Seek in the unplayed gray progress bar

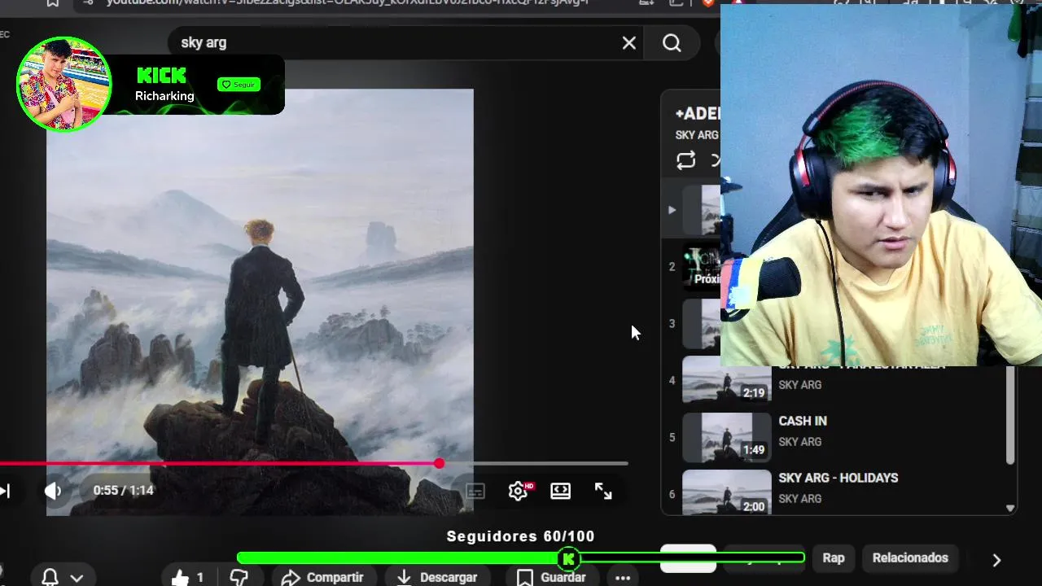point(537,463)
